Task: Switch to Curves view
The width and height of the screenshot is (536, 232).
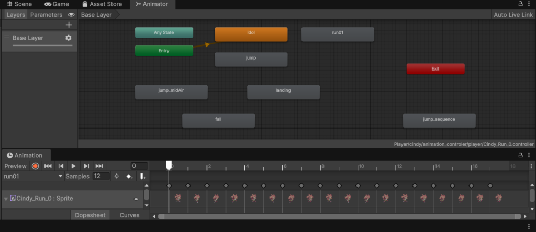Action: click(129, 215)
